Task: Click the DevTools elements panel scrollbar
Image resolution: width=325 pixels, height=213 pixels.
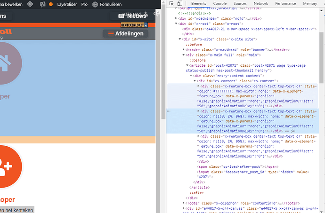Action: tap(321, 58)
